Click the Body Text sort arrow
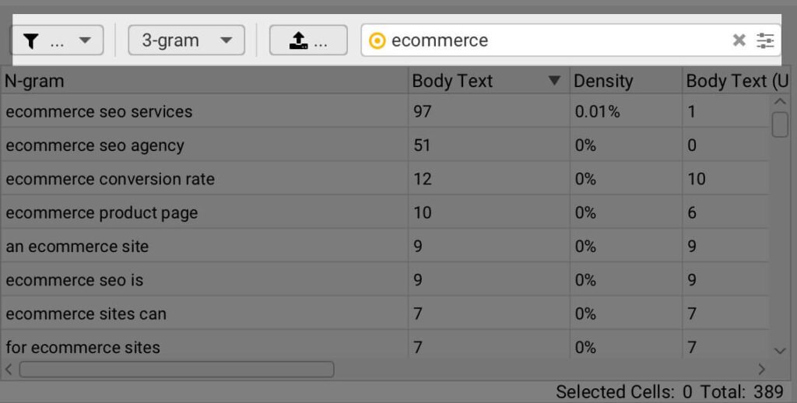This screenshot has height=403, width=797. [x=554, y=80]
